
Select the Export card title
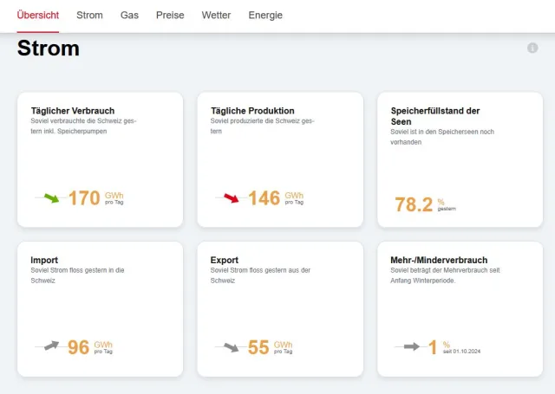(x=225, y=260)
